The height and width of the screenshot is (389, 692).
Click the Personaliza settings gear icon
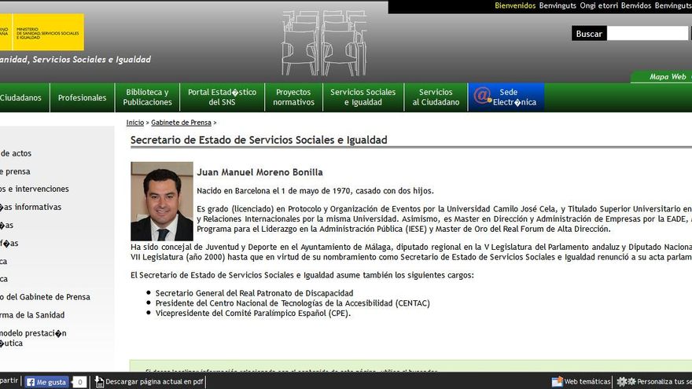[626, 382]
